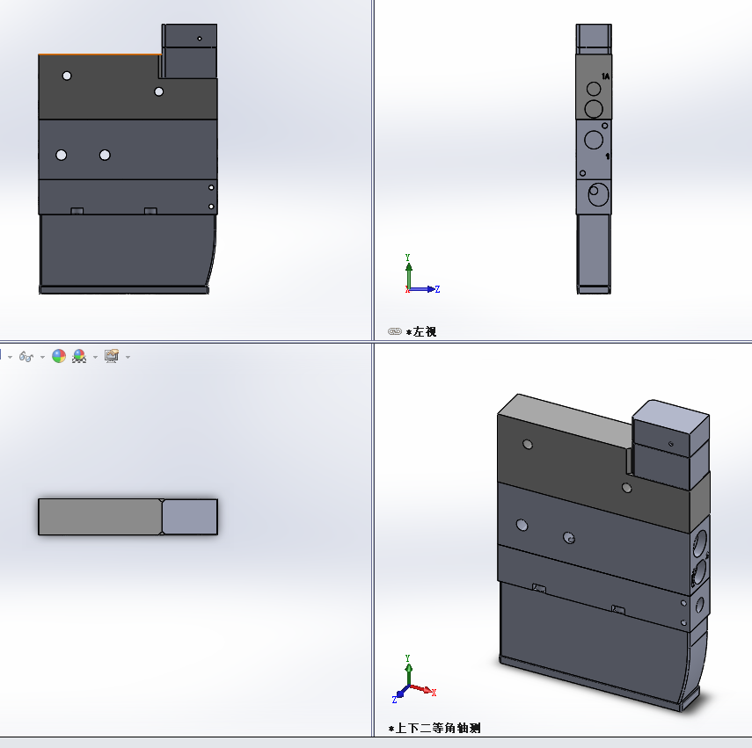The width and height of the screenshot is (752, 748).
Task: Open the dropdown arrow before the glasses icon
Action: [x=10, y=357]
